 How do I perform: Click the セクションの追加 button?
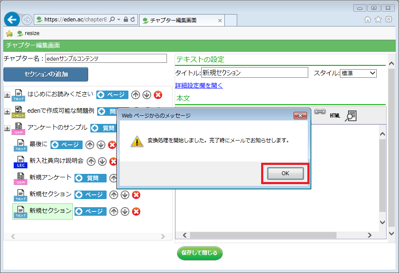point(46,74)
